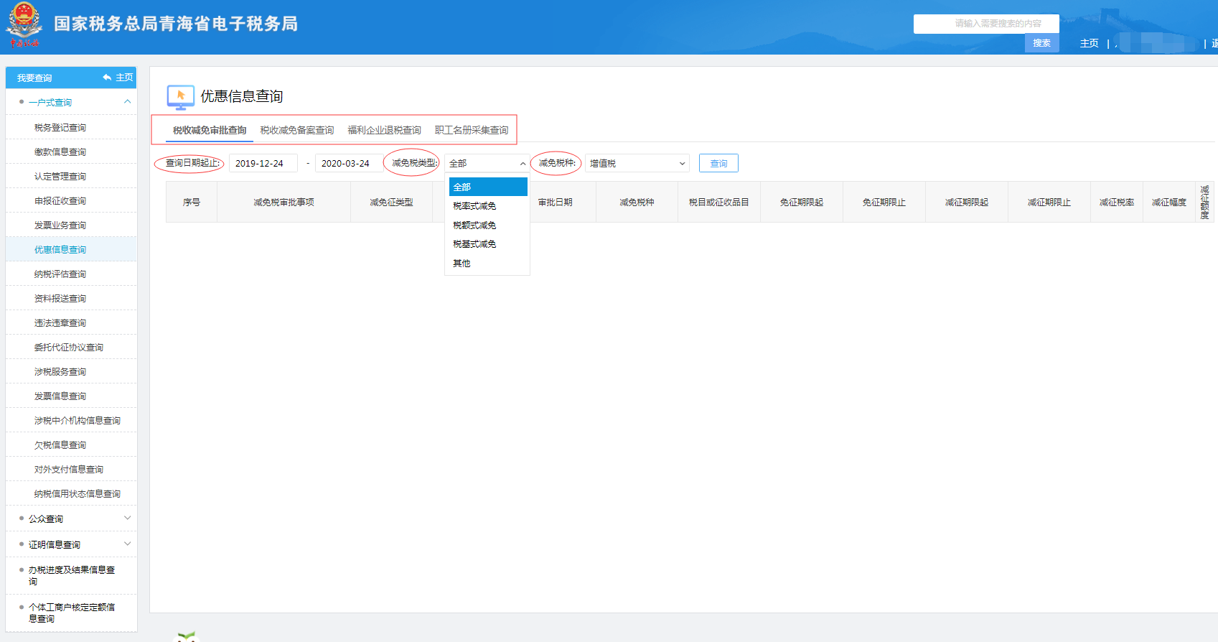Open 委托代征协议查询 in sidebar
The width and height of the screenshot is (1218, 642).
[x=71, y=348]
